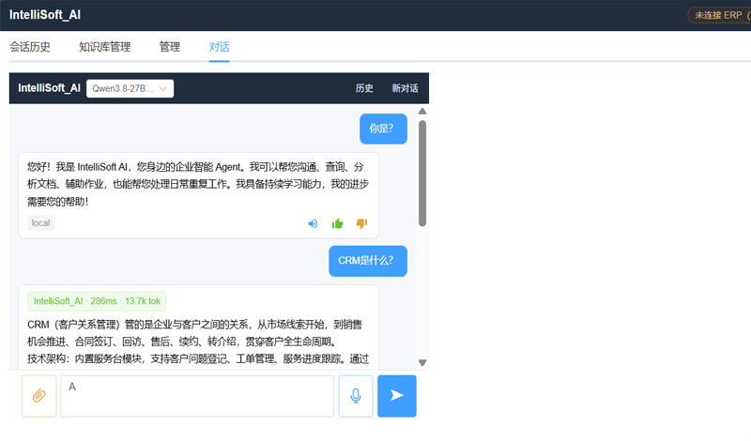Image resolution: width=751 pixels, height=441 pixels.
Task: Go to the 管理 tab
Action: pos(170,47)
